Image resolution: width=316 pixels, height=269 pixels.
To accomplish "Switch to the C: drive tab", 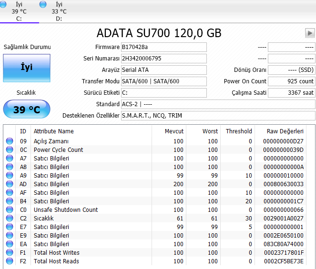I will 19,11.
